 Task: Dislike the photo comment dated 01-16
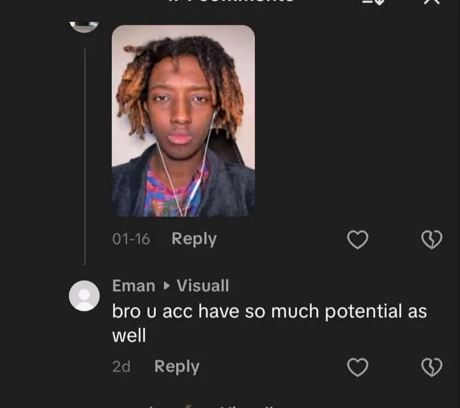click(432, 239)
